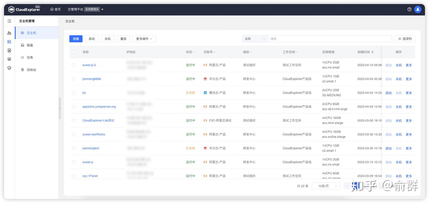This screenshot has height=203, width=429.
Task: Select the user management sidebar icon
Action: pos(9,32)
